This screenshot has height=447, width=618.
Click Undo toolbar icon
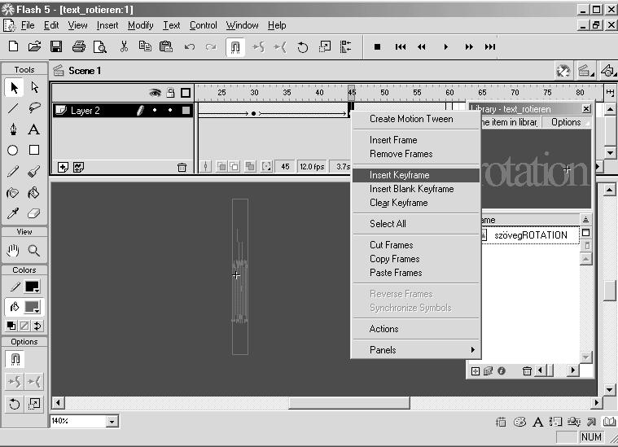190,47
